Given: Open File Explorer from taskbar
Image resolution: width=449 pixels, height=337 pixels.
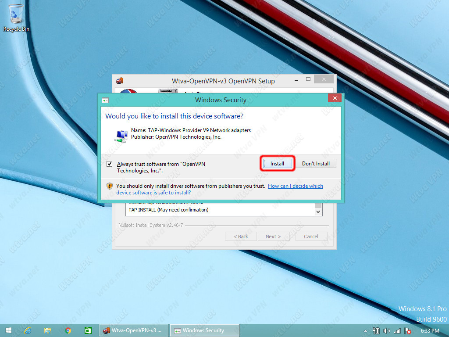Looking at the screenshot, I should 47,330.
